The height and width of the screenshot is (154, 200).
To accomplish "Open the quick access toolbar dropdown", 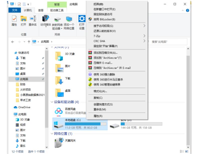I will pyautogui.click(x=28, y=4).
